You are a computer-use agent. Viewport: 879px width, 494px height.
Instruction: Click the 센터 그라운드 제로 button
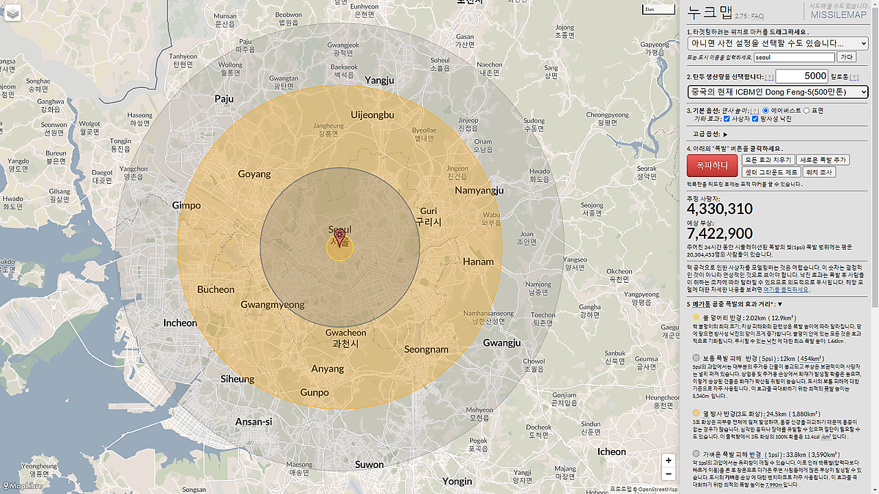[771, 172]
